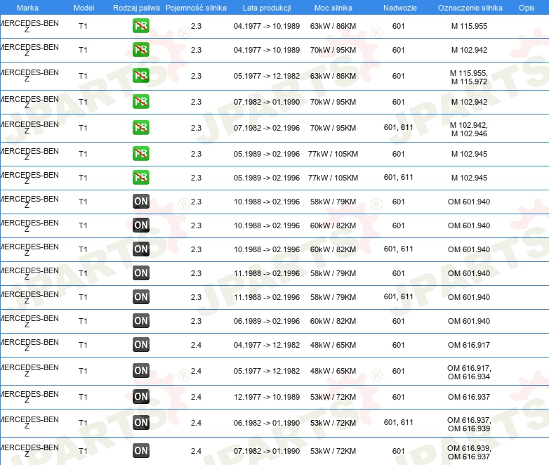
Task: Sort by Marka column header
Action: click(27, 8)
